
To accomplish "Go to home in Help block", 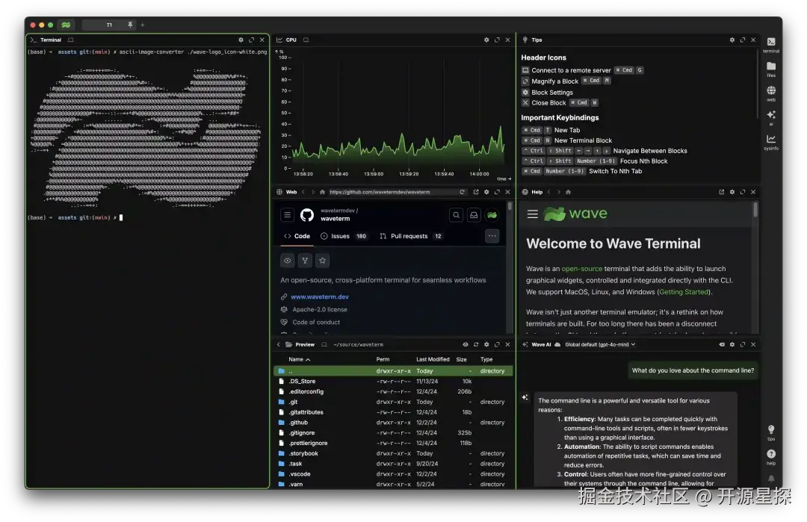I will pyautogui.click(x=568, y=192).
